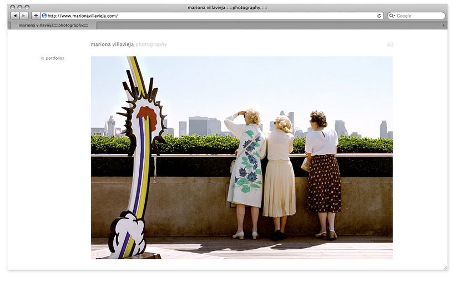Reload the page with the refresh icon
This screenshot has height=293, width=455.
coord(379,16)
